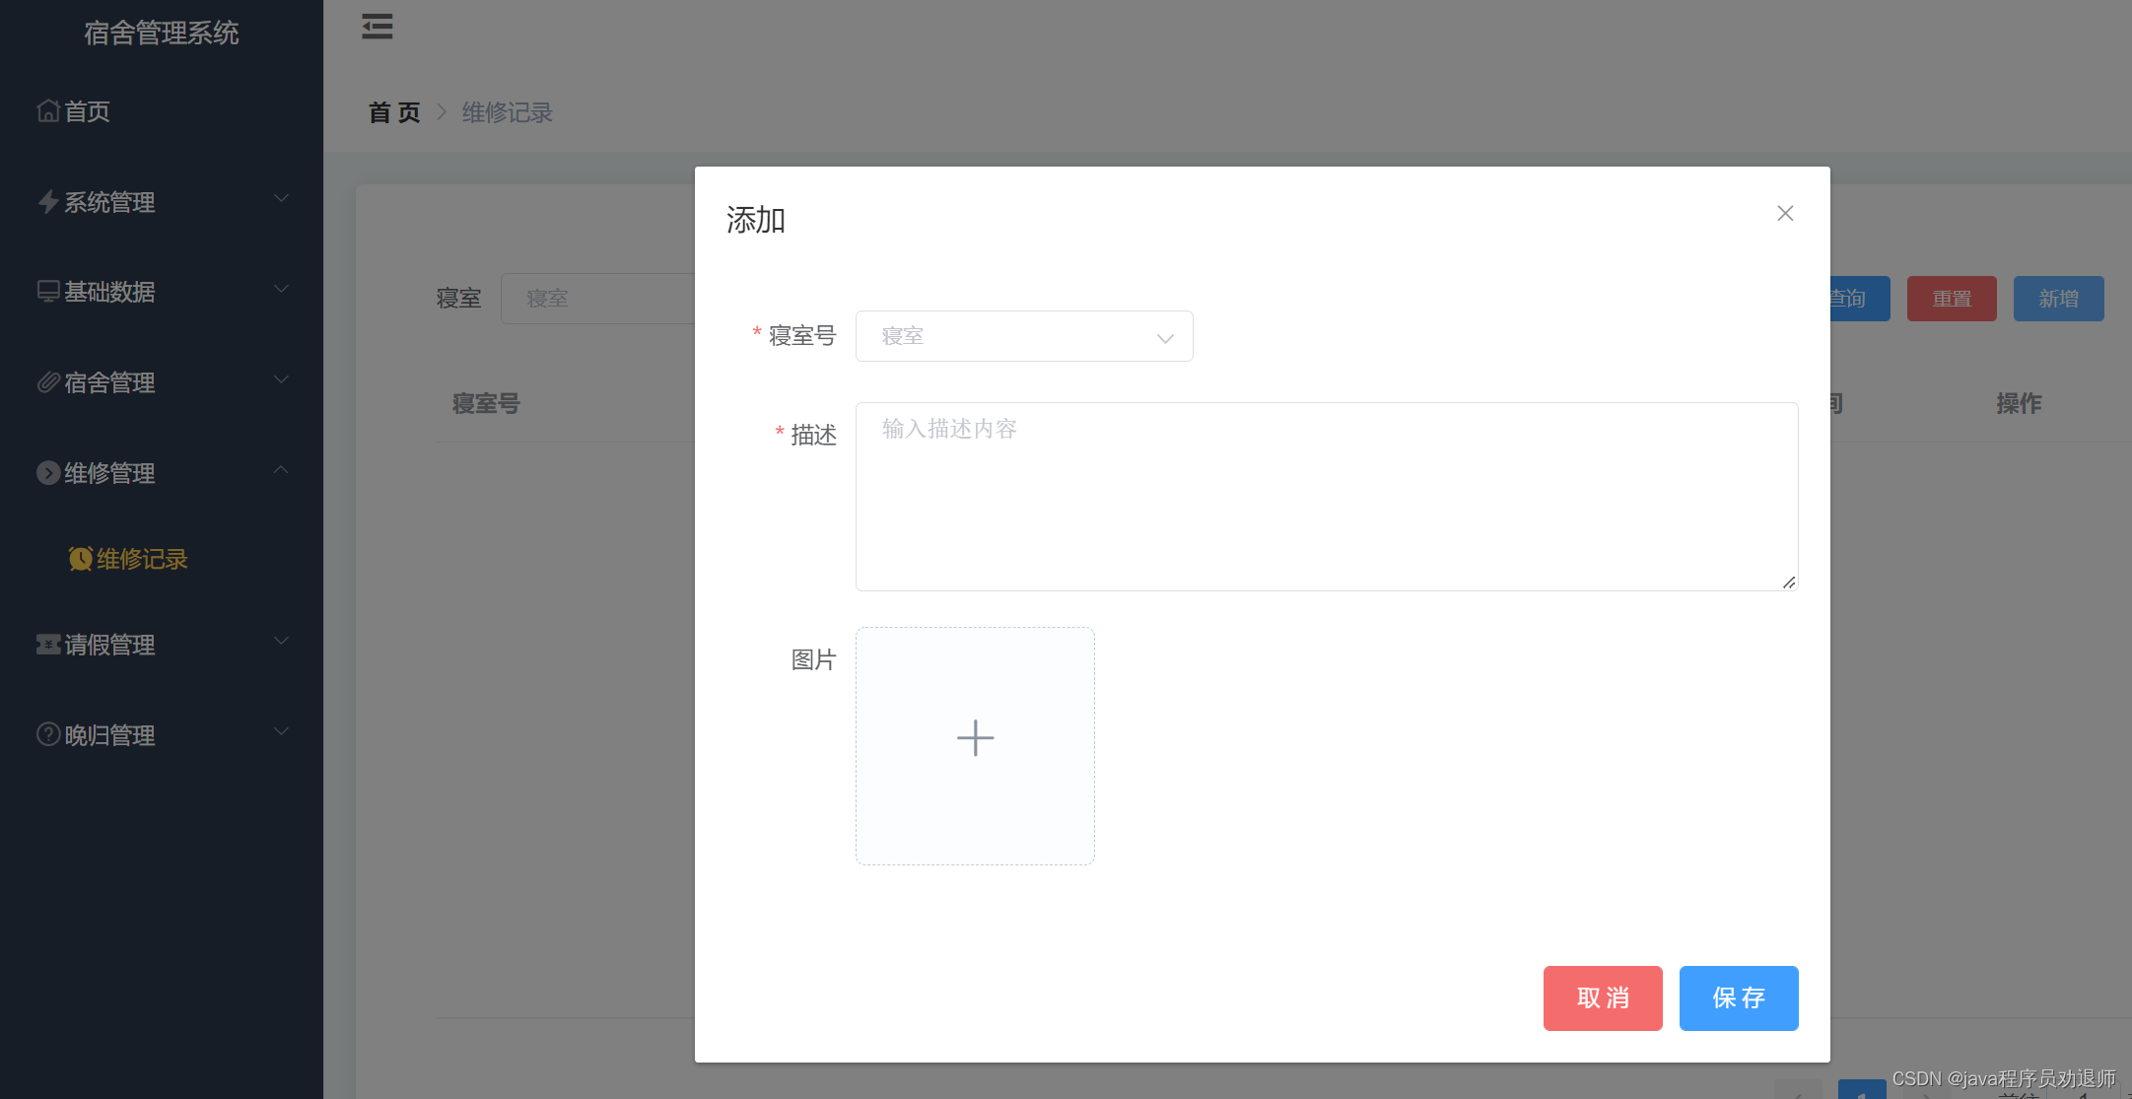
Task: Toggle the sidebar collapse hamburger icon
Action: point(378,27)
